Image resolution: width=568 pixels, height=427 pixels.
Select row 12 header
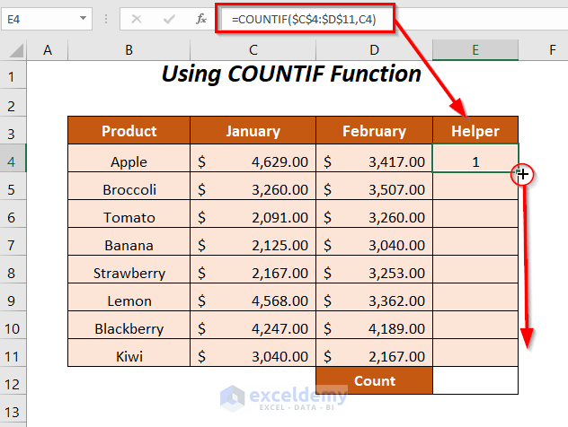[x=13, y=384]
